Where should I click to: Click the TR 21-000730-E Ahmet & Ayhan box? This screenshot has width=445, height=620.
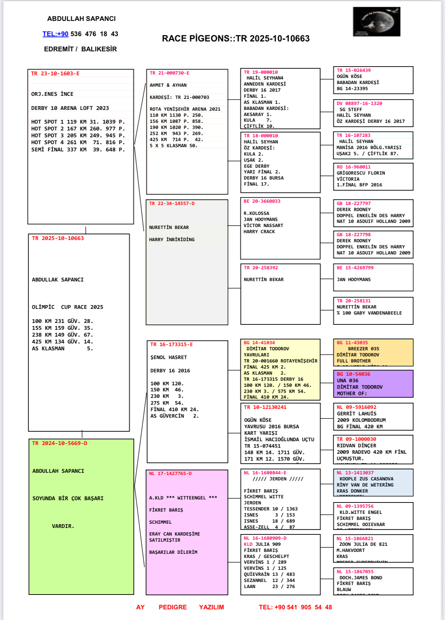[187, 132]
